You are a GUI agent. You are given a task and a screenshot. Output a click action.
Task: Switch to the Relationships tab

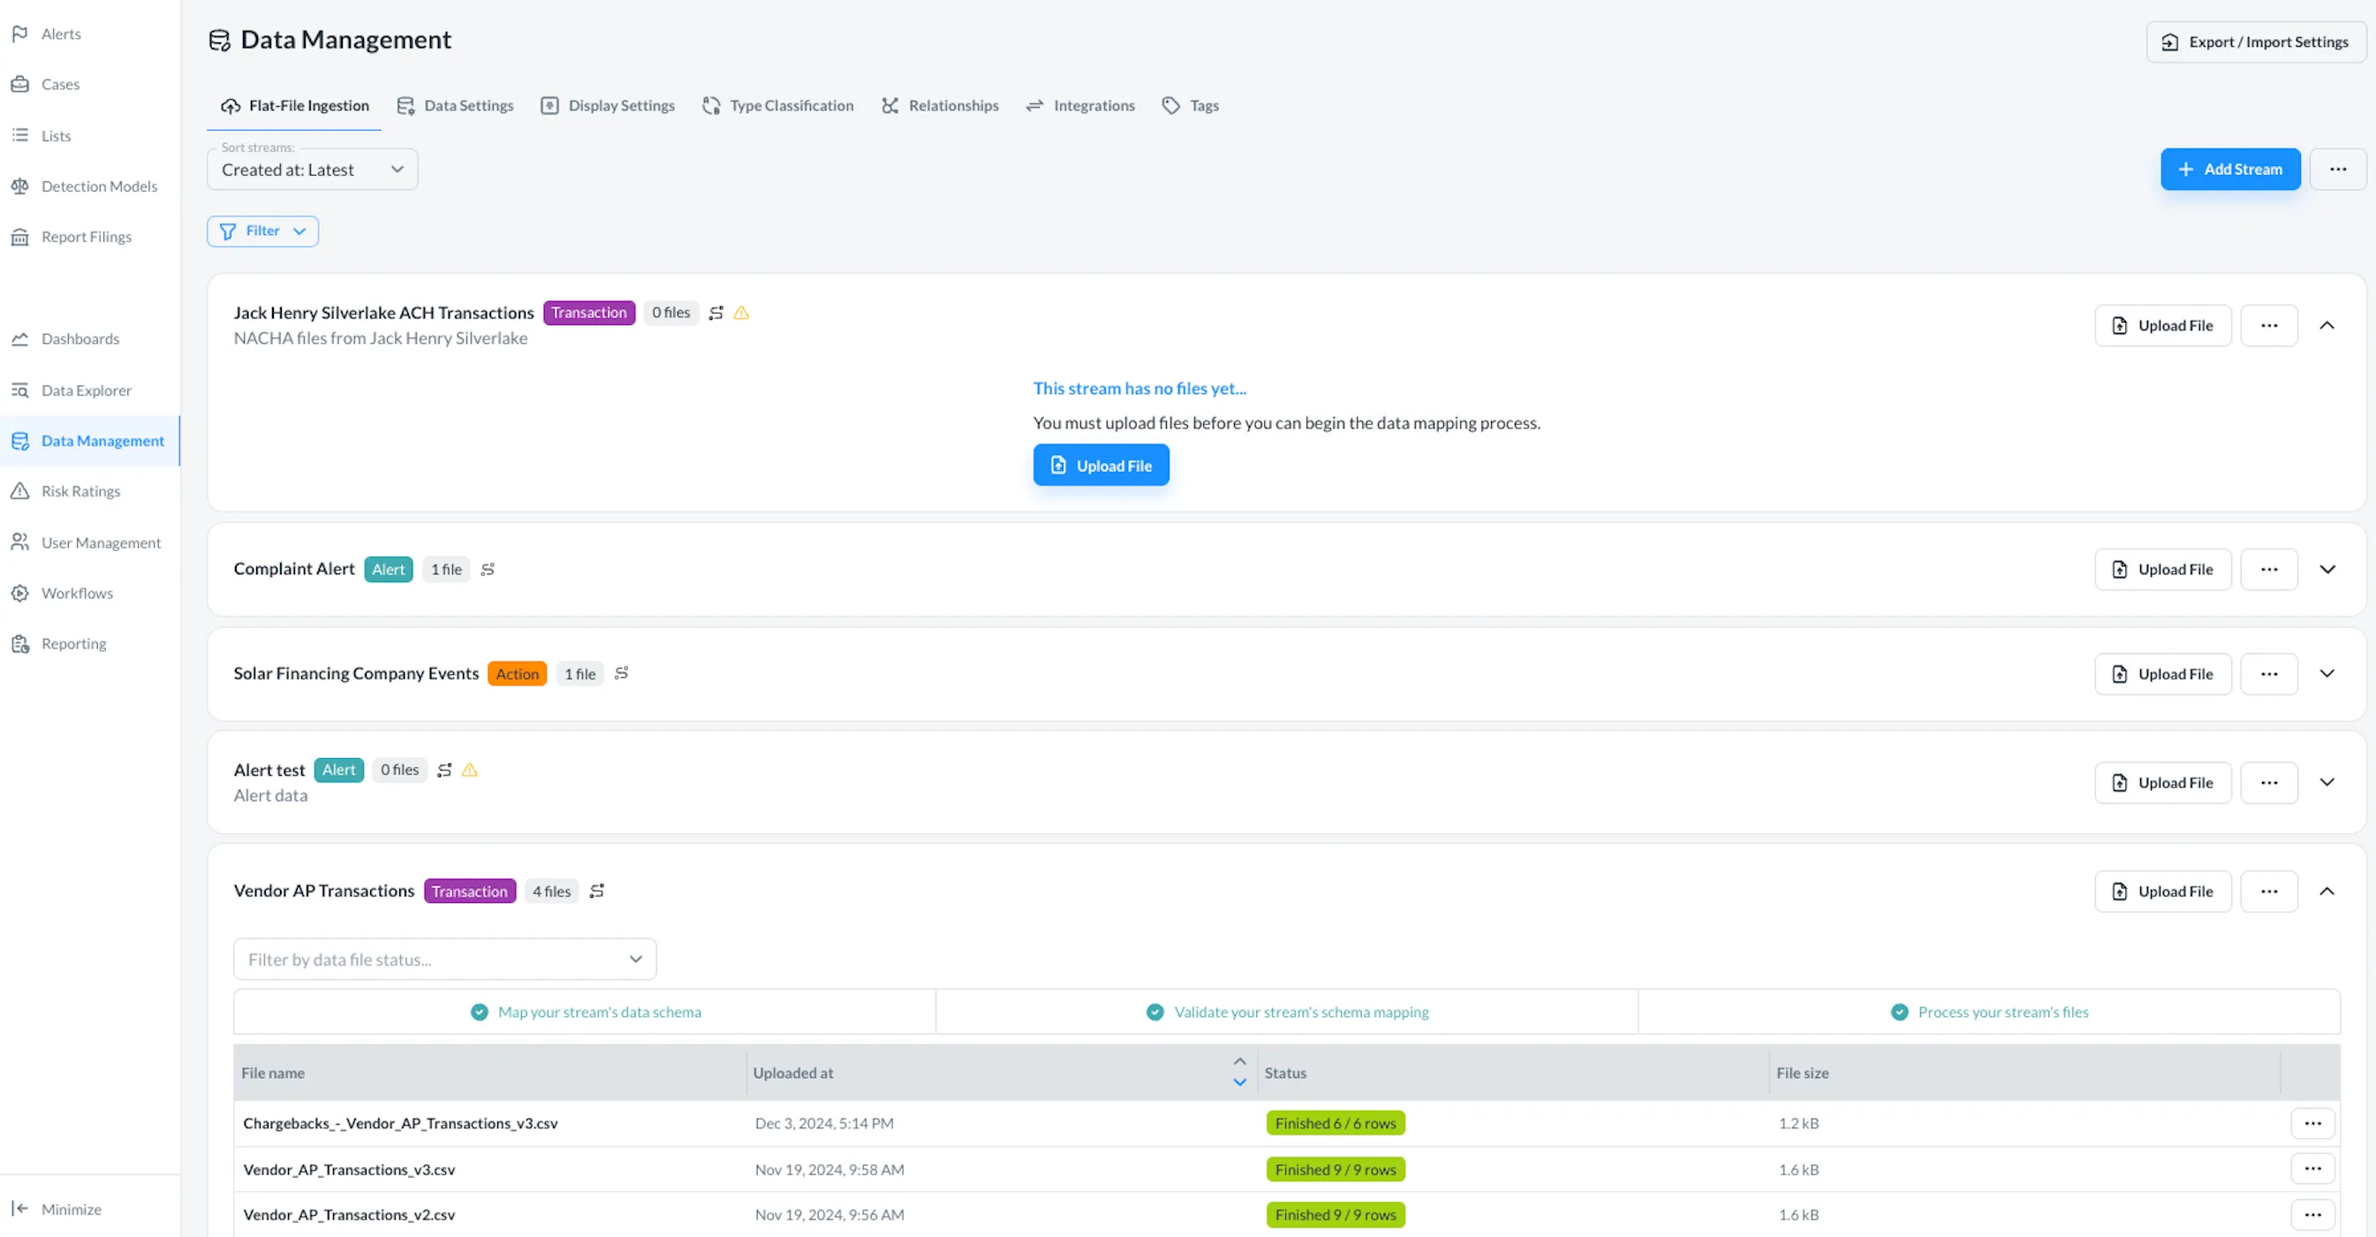pos(940,106)
